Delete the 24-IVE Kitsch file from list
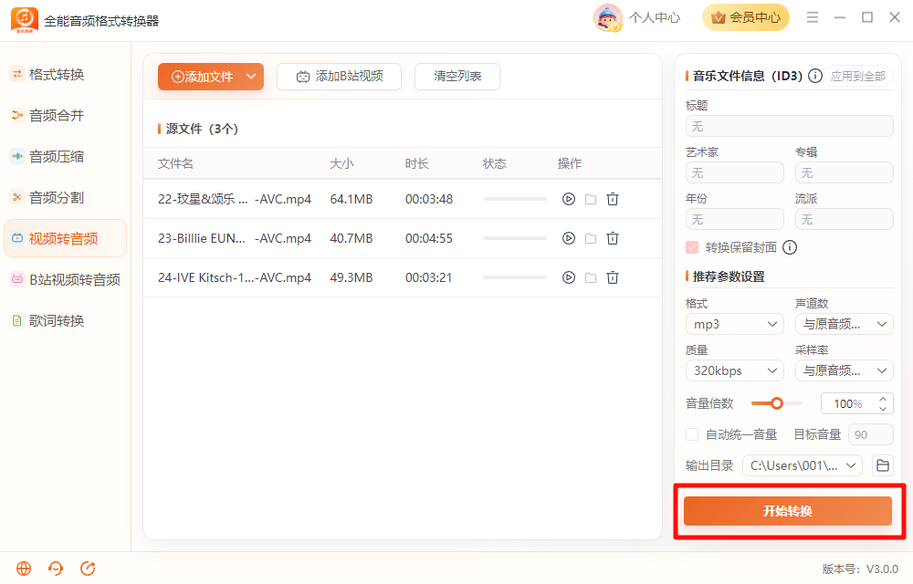The image size is (913, 584). 613,277
